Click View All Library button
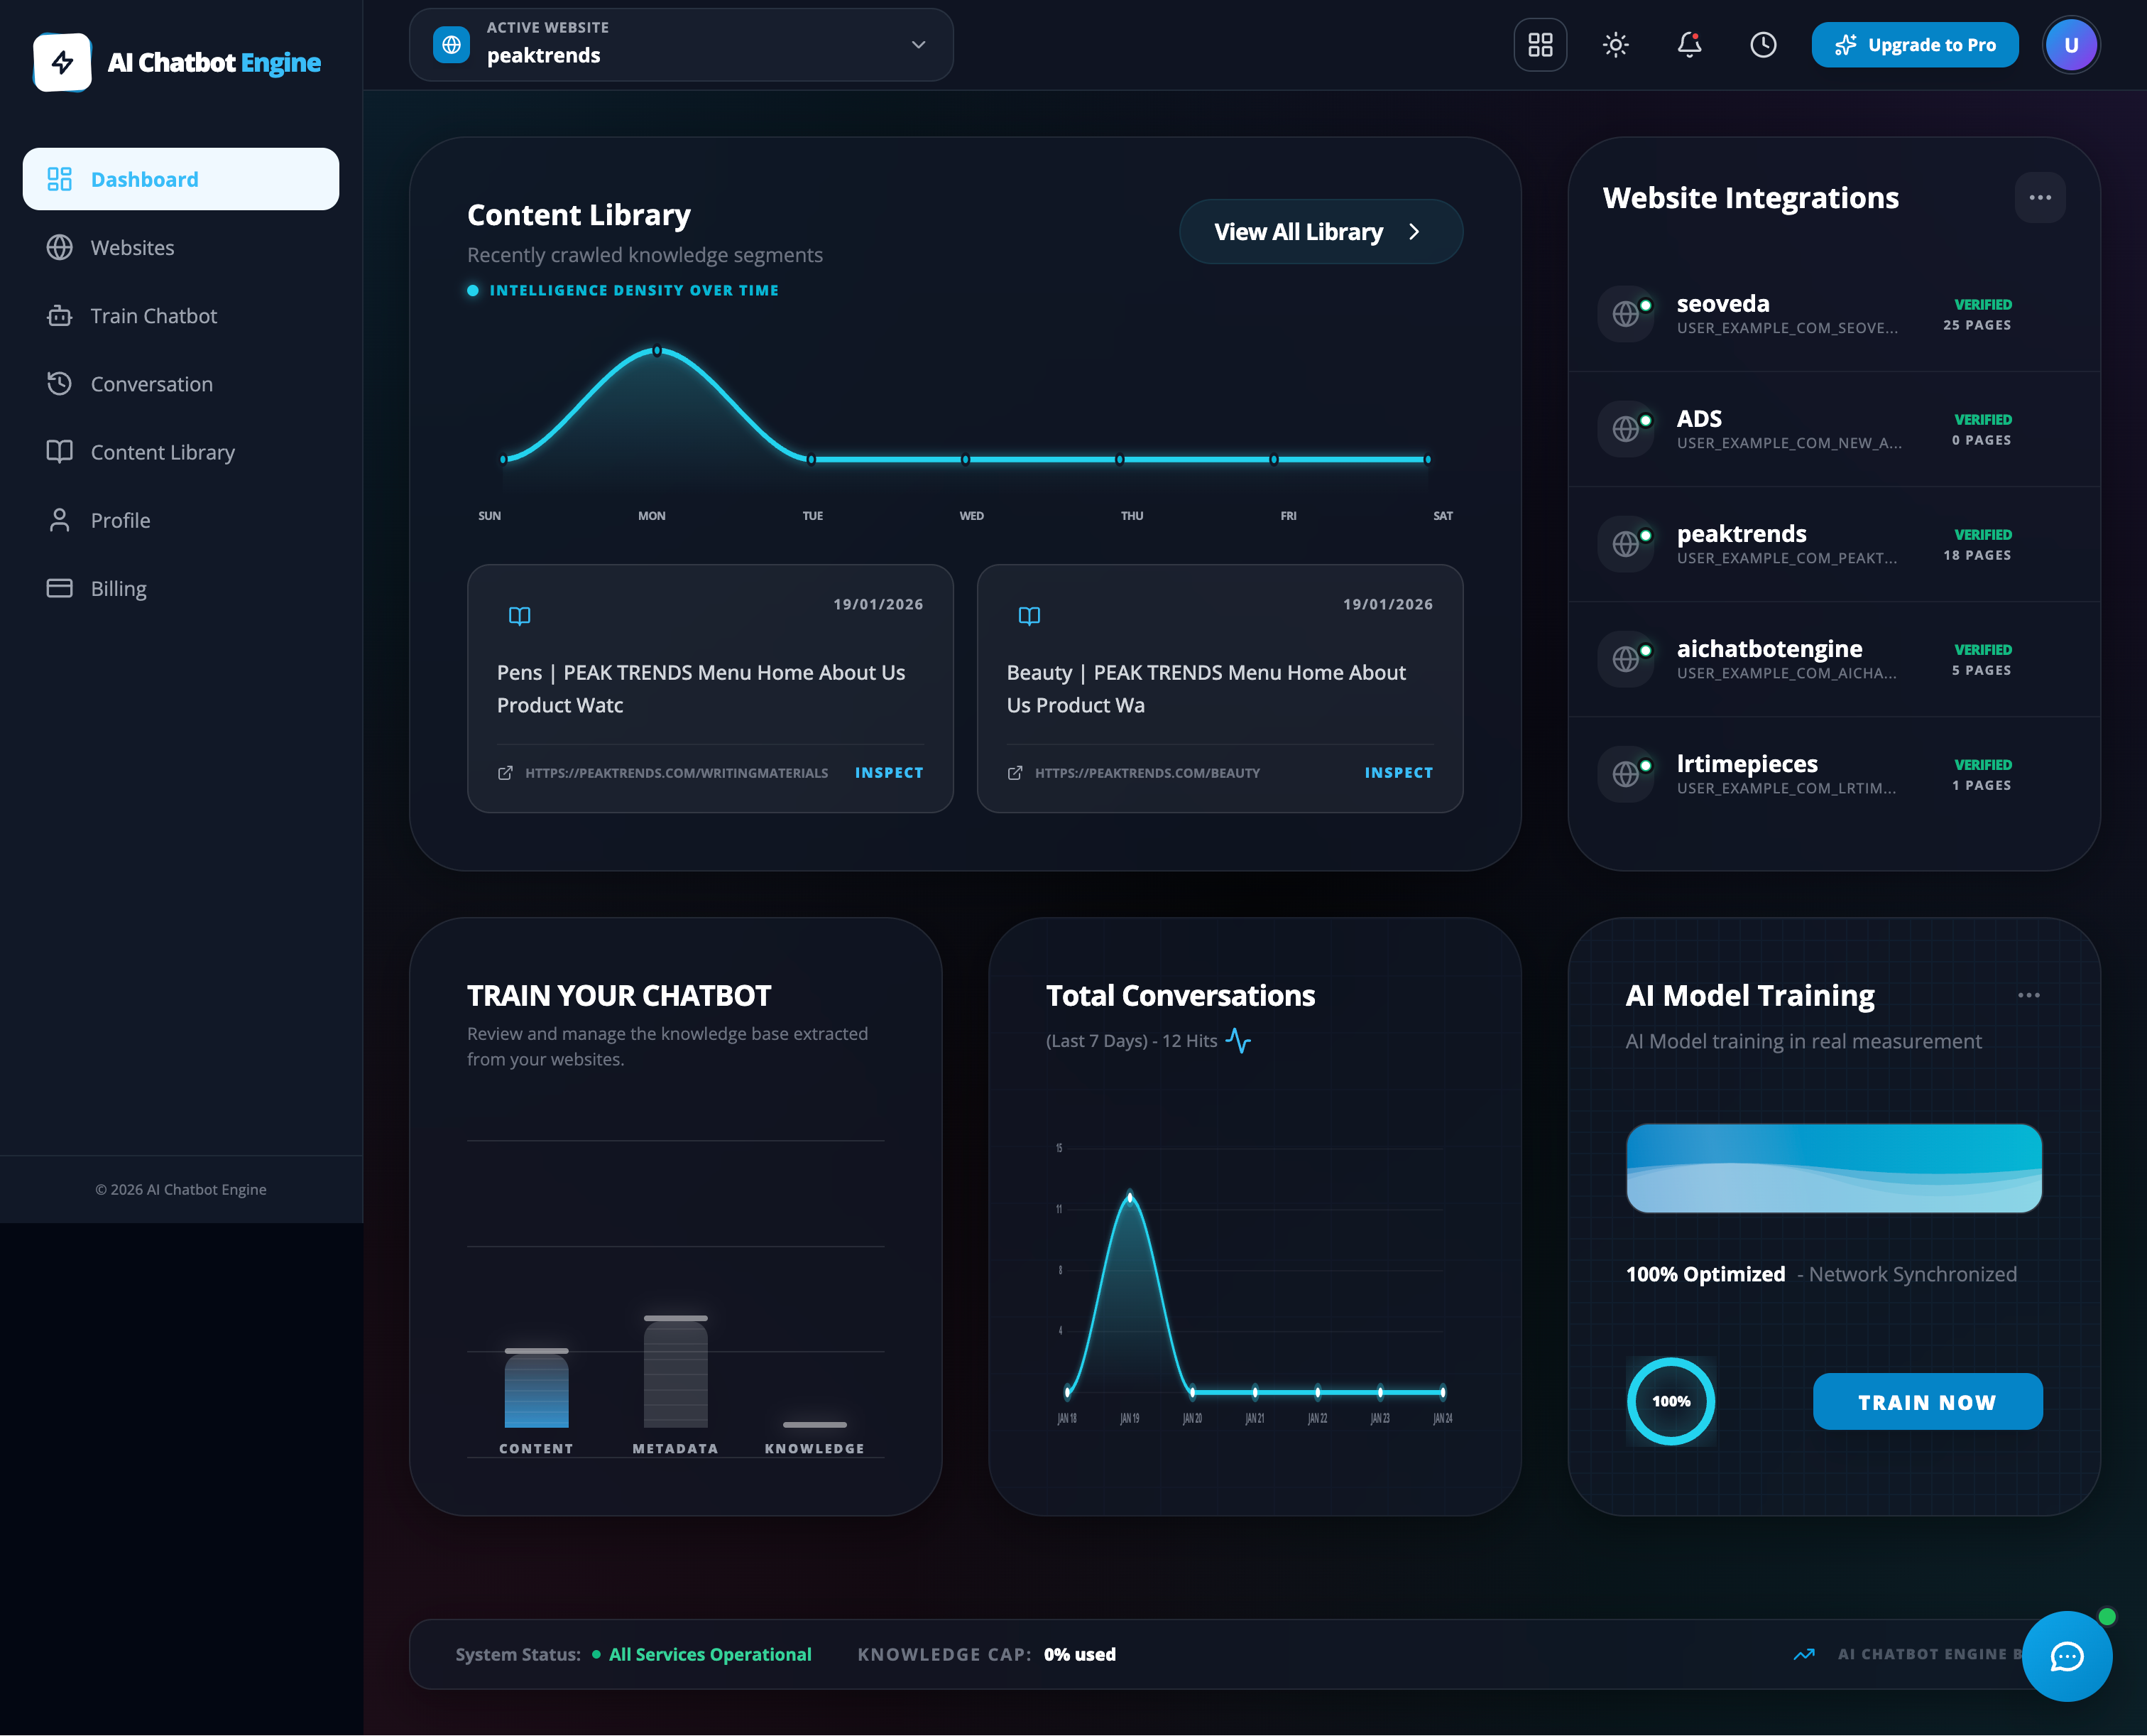The height and width of the screenshot is (1736, 2147). [1321, 232]
